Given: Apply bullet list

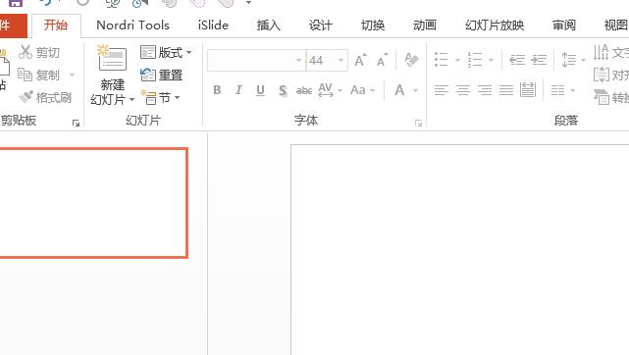Looking at the screenshot, I should point(442,60).
